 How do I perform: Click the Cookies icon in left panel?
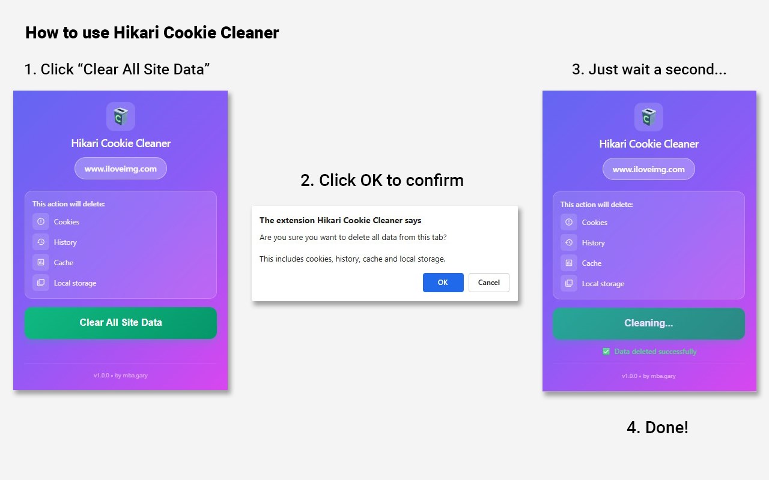(41, 222)
